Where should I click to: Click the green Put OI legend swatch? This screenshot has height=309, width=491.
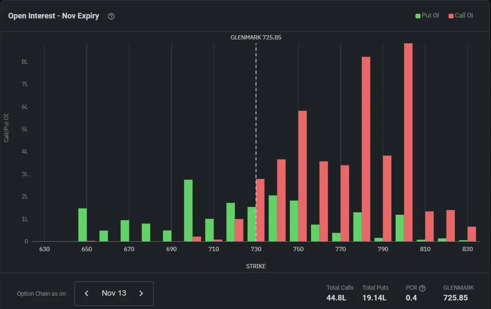tap(418, 16)
